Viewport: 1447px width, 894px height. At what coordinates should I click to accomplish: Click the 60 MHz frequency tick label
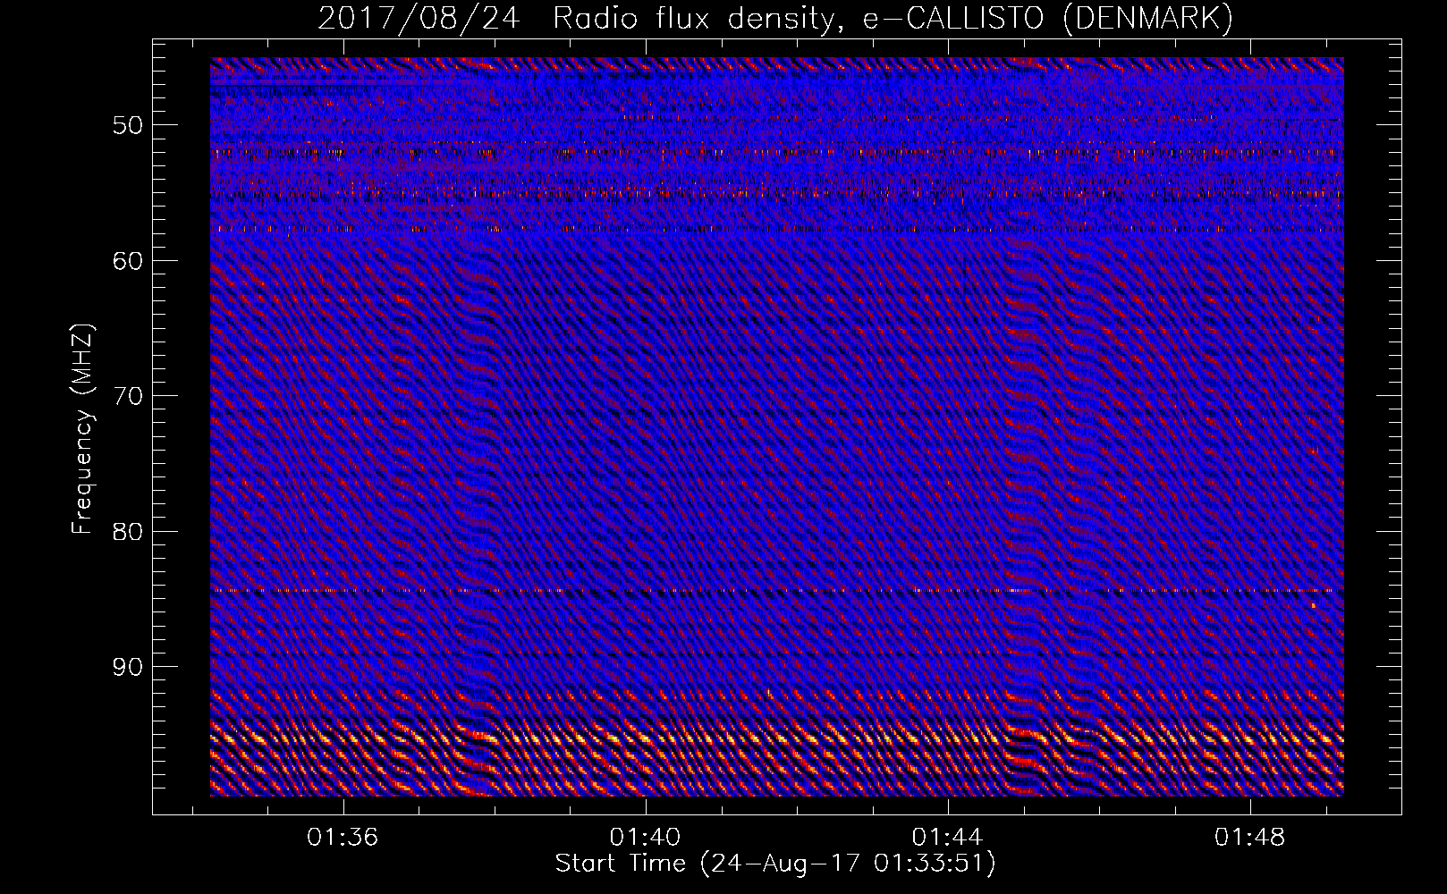pyautogui.click(x=128, y=261)
